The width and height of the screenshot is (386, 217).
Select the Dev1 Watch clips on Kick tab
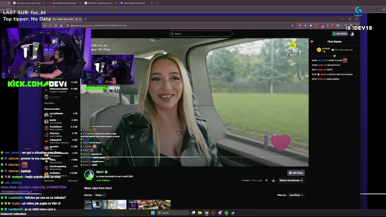point(63,19)
